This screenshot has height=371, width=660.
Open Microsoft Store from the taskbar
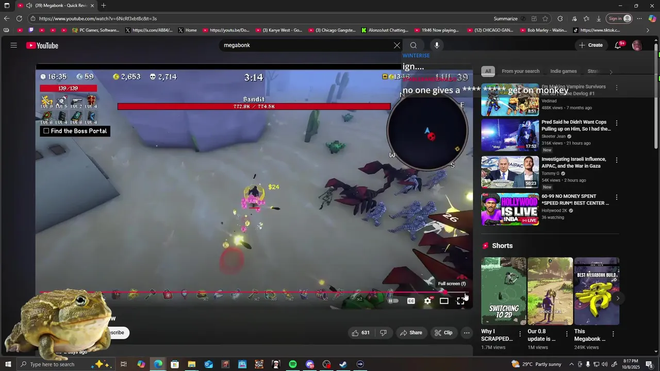click(175, 364)
